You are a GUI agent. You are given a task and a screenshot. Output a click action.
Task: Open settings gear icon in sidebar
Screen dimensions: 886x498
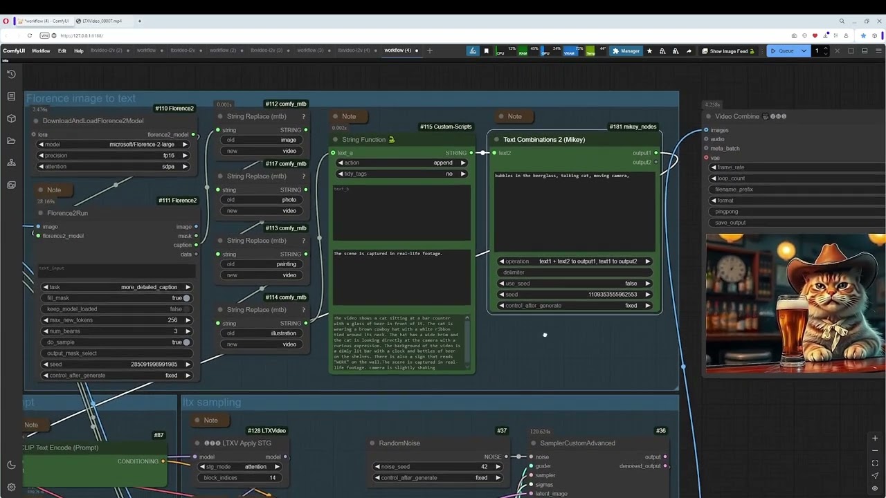coord(11,487)
